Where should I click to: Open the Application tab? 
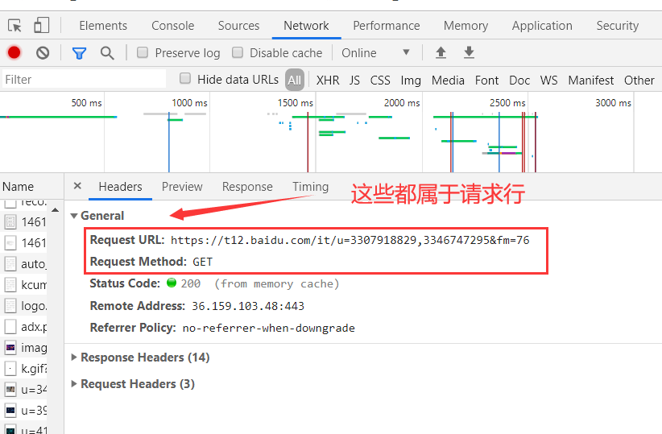click(542, 26)
